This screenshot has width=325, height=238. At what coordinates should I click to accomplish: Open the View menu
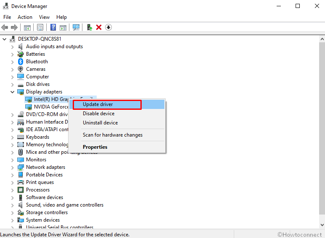click(x=44, y=17)
